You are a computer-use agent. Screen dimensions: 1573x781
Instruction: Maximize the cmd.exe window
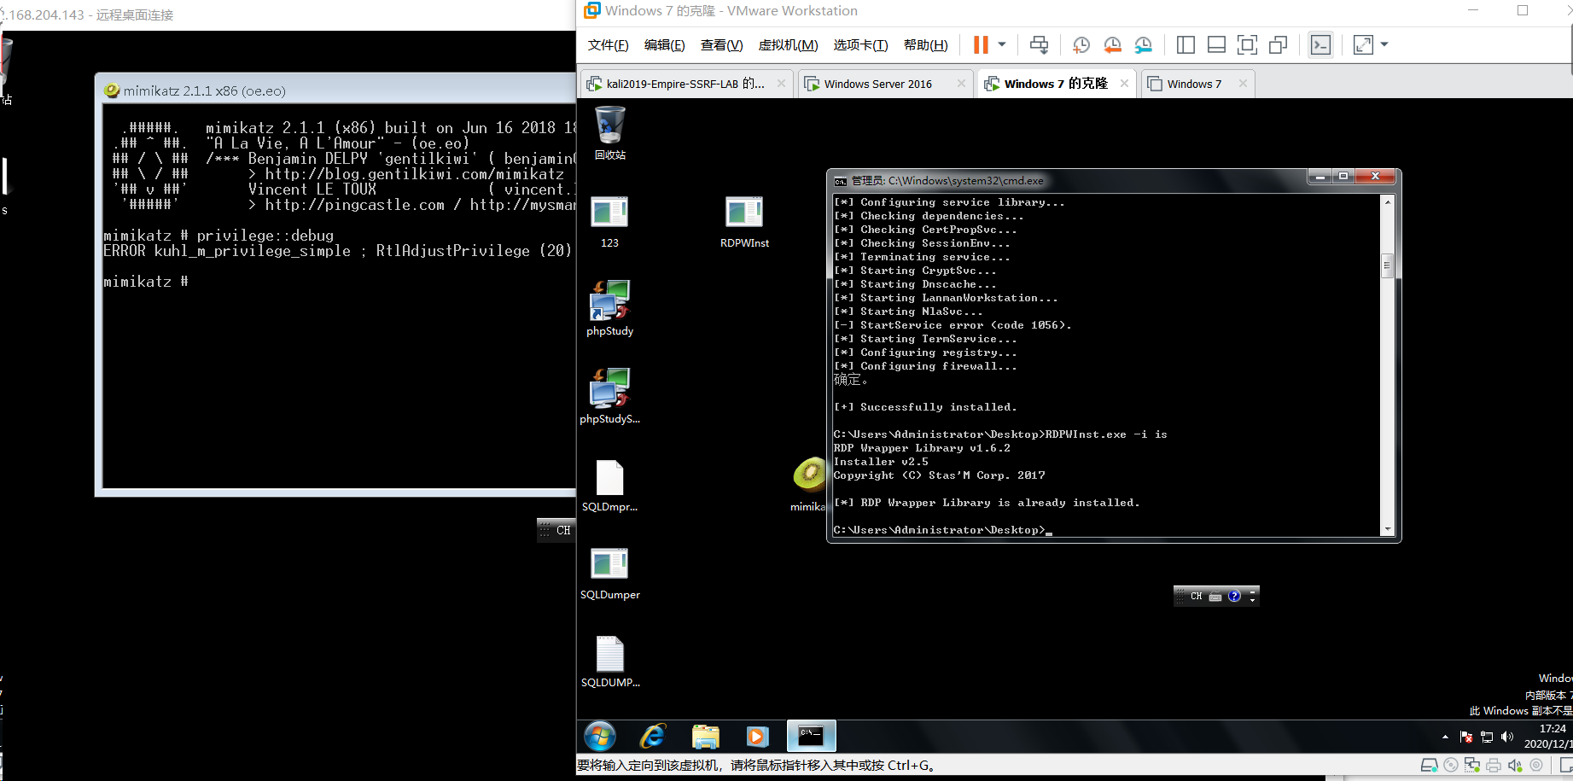[1343, 176]
